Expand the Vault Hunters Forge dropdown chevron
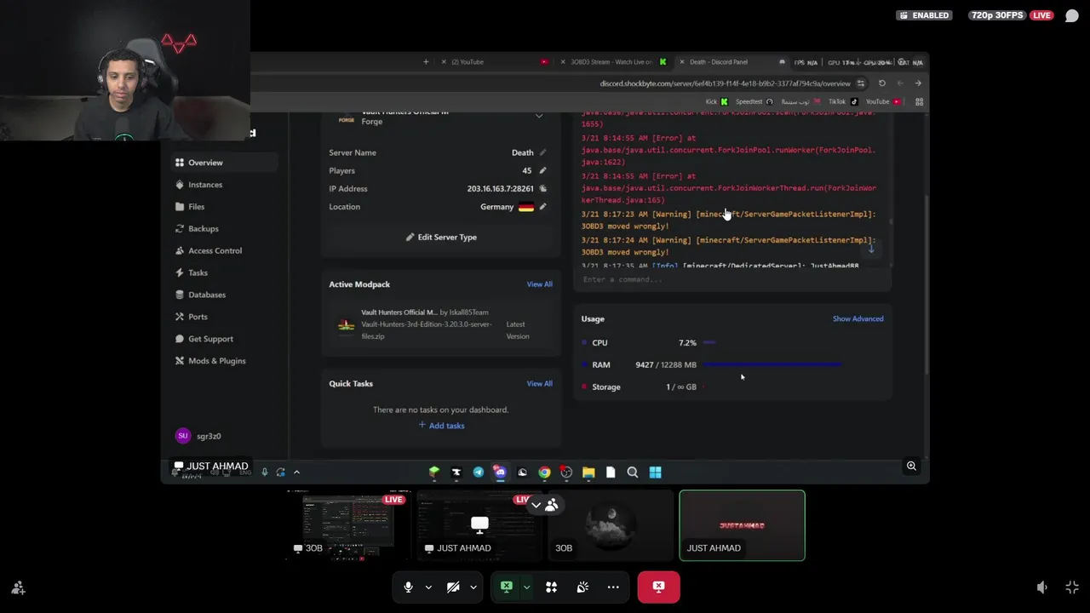Viewport: 1090px width, 613px height. point(538,116)
